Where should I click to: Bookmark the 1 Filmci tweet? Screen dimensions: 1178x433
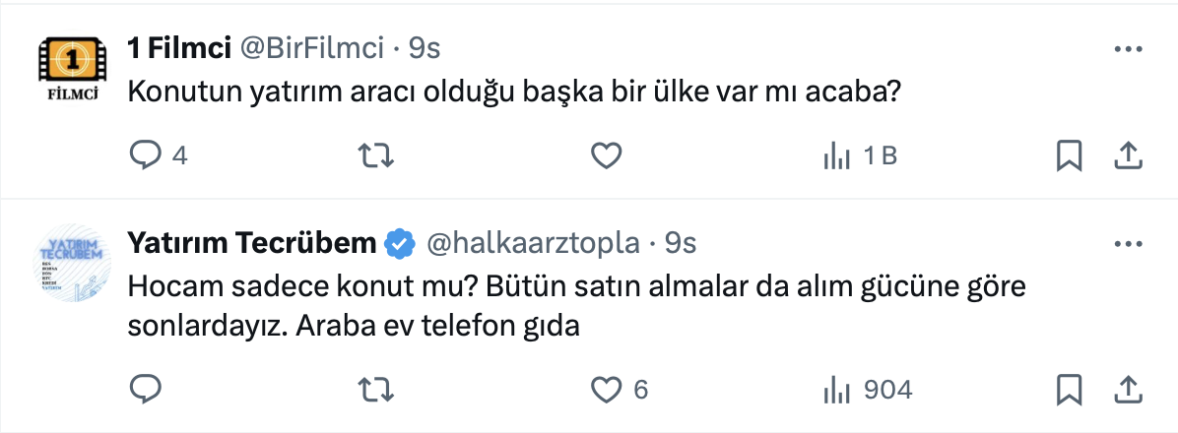click(x=1070, y=155)
